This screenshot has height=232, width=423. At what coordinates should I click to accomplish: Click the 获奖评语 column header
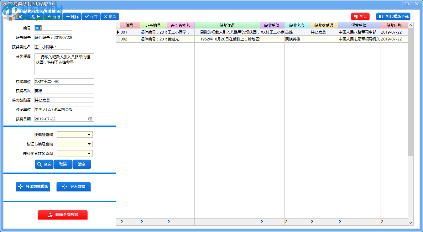[227, 25]
